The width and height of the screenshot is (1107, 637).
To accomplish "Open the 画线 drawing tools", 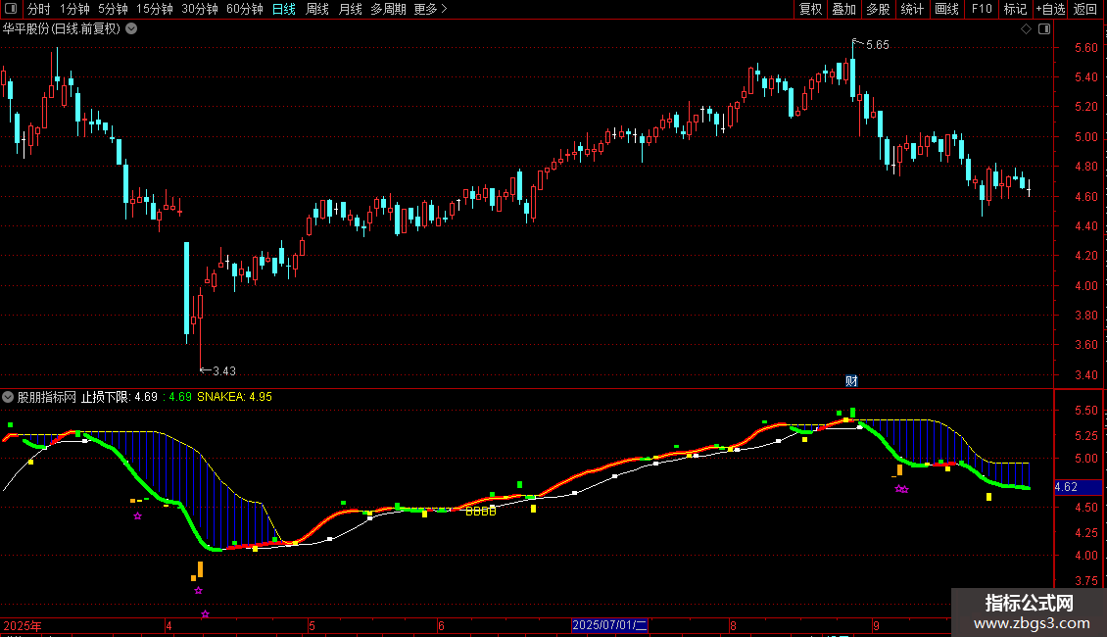I will tap(946, 9).
